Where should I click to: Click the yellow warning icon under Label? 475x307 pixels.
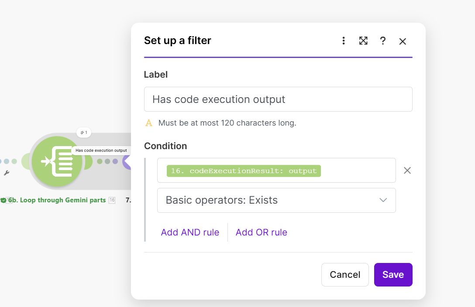149,123
